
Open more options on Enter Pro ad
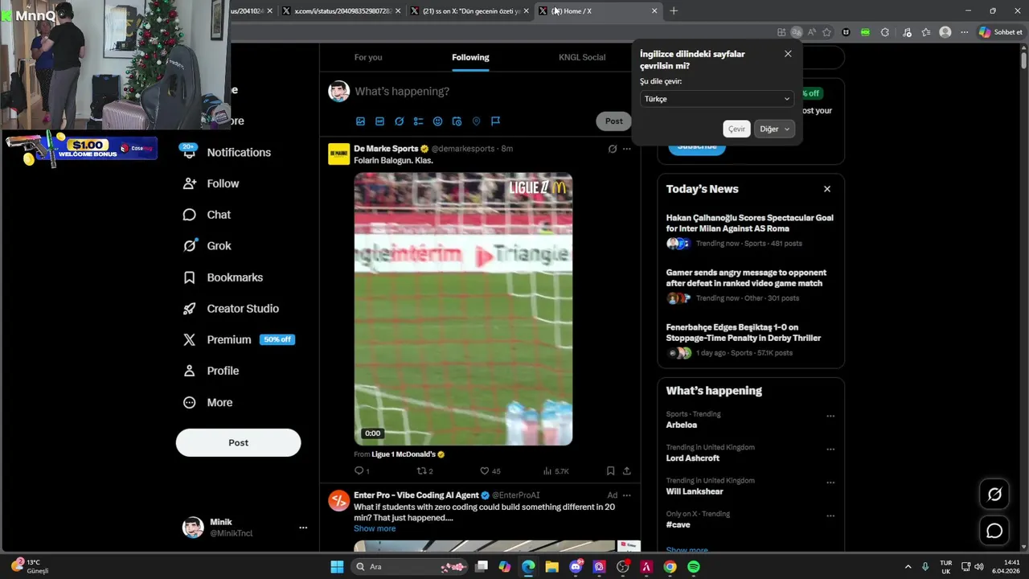point(627,495)
